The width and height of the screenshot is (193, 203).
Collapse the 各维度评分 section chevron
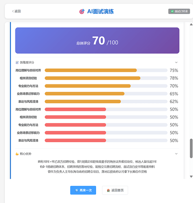click(x=176, y=63)
